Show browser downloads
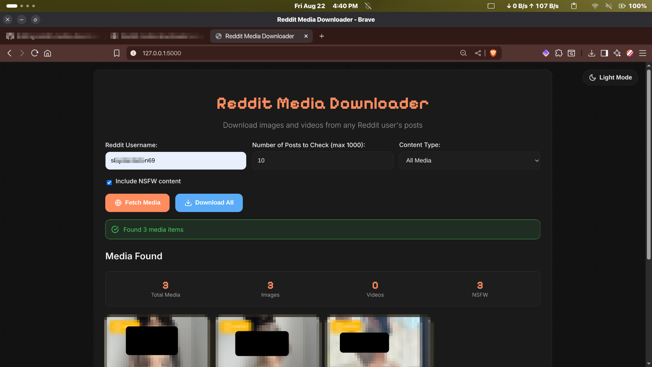 [x=592, y=53]
